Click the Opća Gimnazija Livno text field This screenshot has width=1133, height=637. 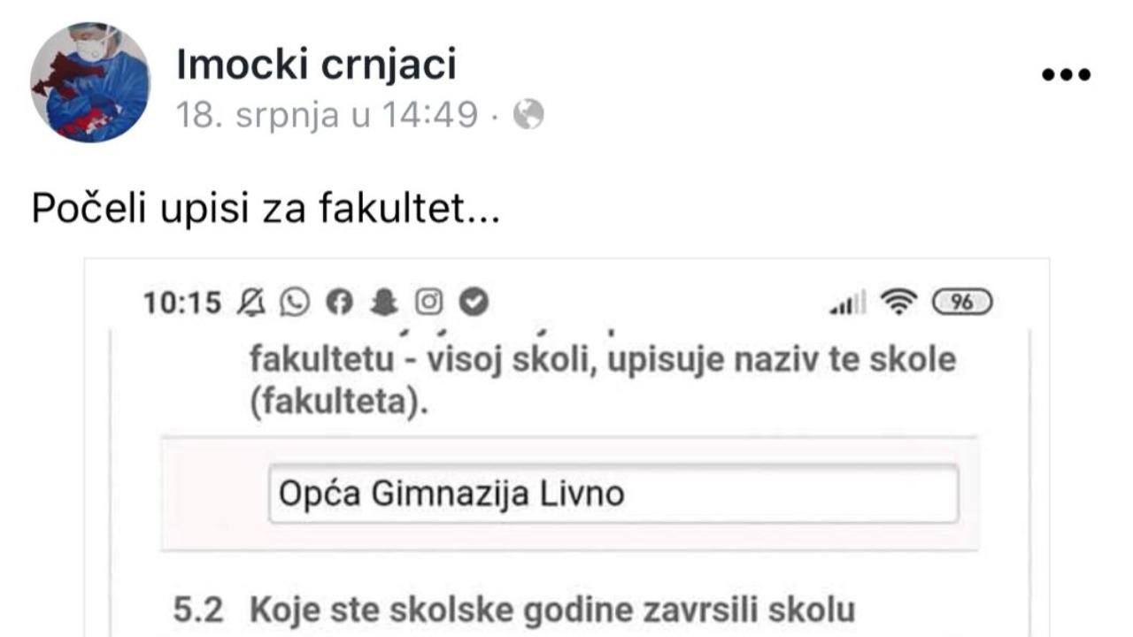click(613, 494)
